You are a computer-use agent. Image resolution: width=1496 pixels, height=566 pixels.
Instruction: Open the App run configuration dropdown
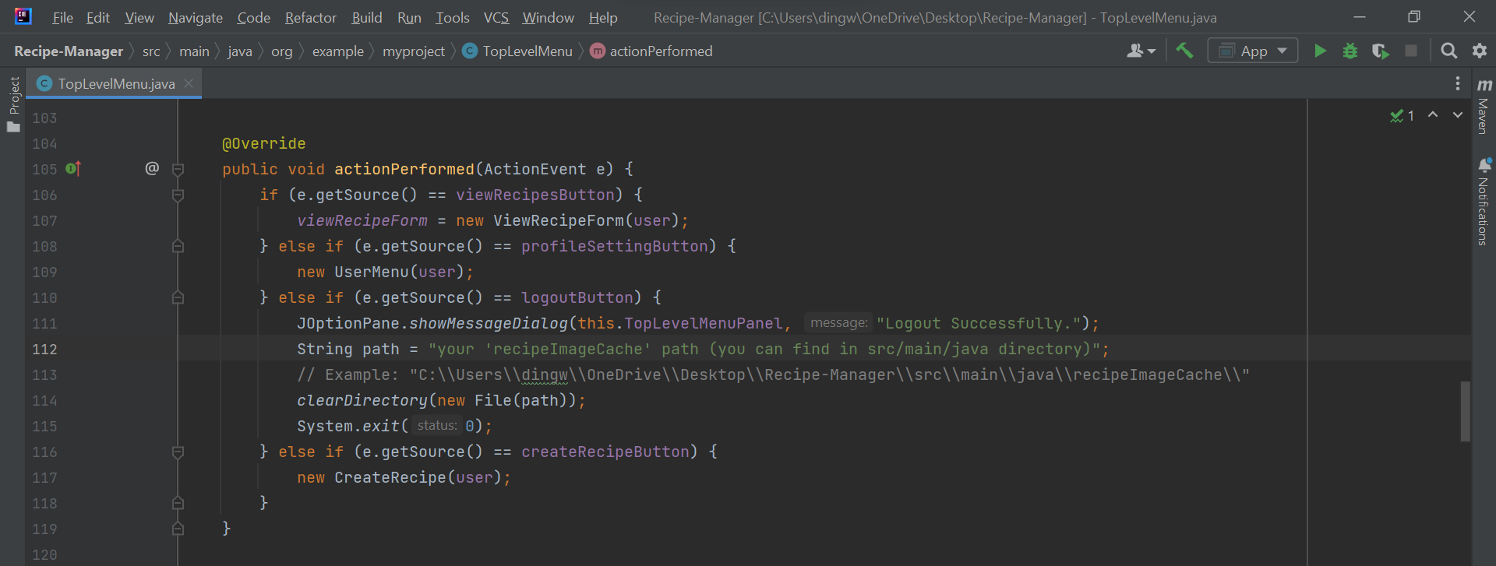(x=1253, y=51)
